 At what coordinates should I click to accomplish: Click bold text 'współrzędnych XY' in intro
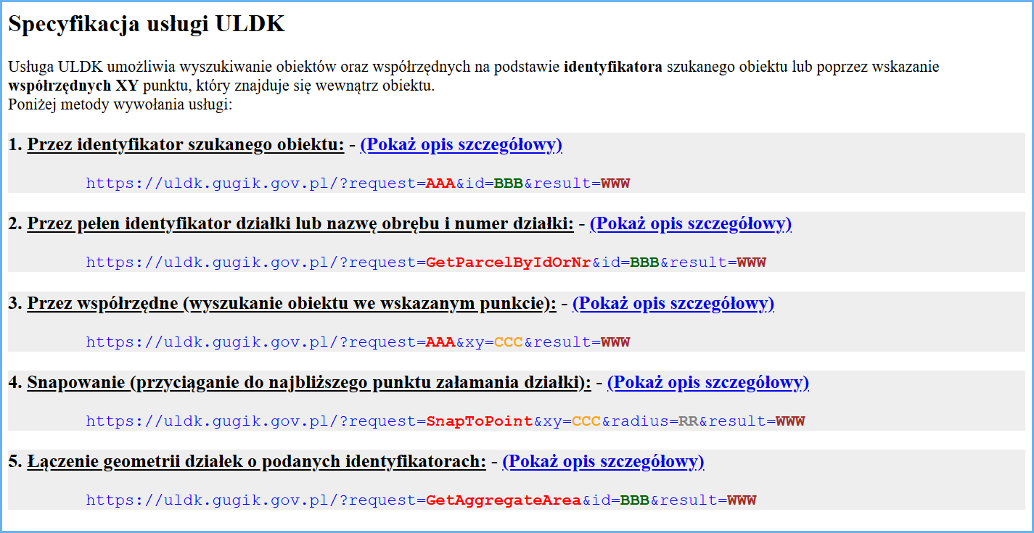[73, 86]
